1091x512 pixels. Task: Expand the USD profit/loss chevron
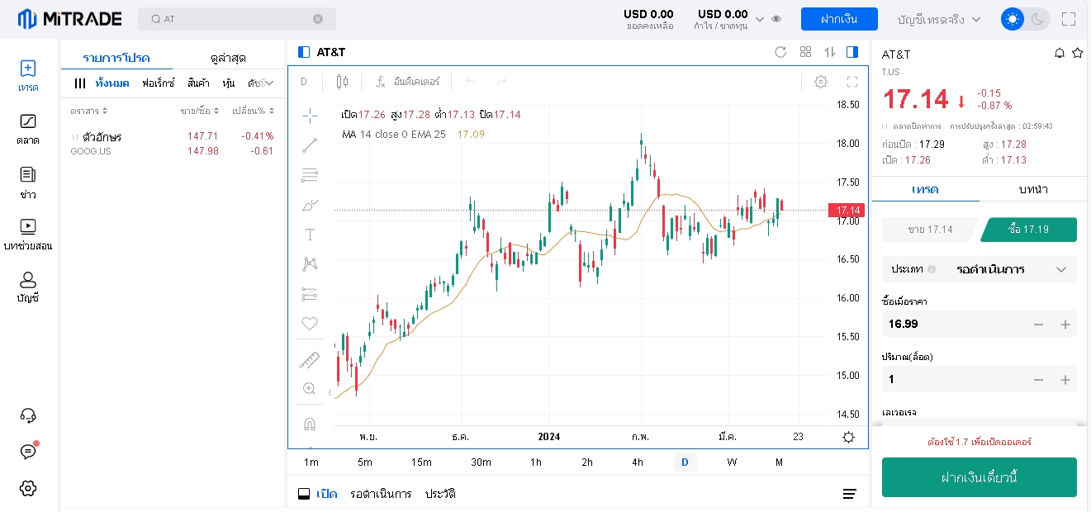pos(760,19)
